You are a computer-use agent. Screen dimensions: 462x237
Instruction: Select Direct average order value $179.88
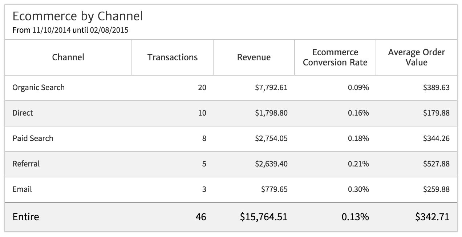coord(436,113)
